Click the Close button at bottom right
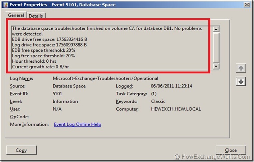The width and height of the screenshot is (254, 162). (x=231, y=150)
